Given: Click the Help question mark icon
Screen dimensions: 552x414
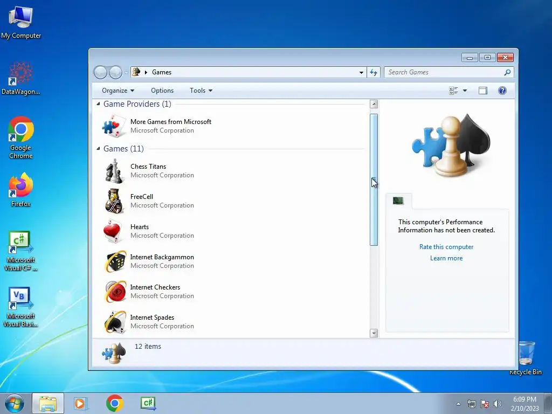Looking at the screenshot, I should click(502, 91).
